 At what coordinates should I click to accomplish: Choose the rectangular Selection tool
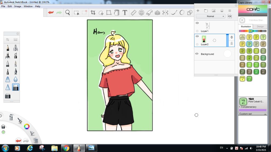click(x=76, y=13)
